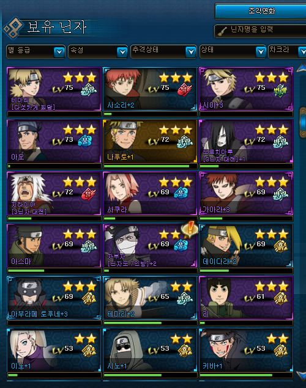Open the 차크라 chakra filter dropdown

pyautogui.click(x=288, y=51)
